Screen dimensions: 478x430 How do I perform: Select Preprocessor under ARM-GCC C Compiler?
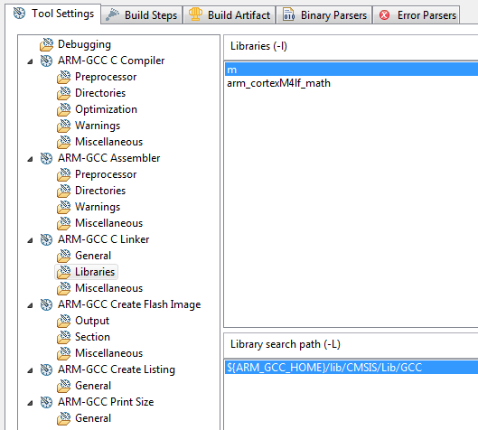106,77
